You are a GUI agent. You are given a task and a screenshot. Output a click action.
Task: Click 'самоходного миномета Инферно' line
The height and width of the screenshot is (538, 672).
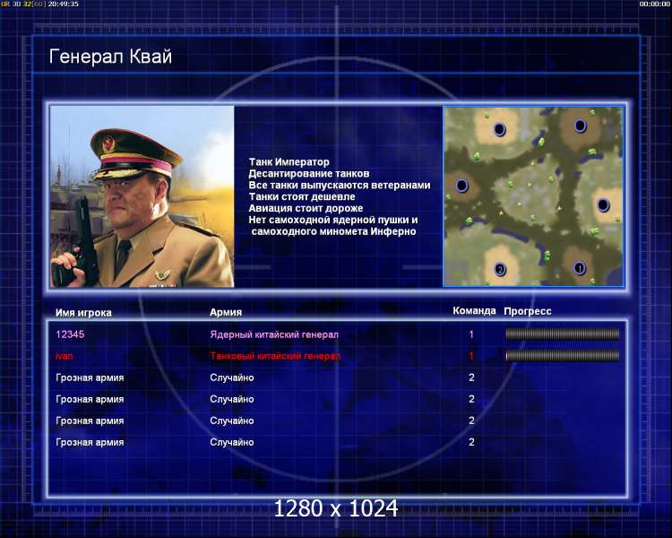[333, 231]
